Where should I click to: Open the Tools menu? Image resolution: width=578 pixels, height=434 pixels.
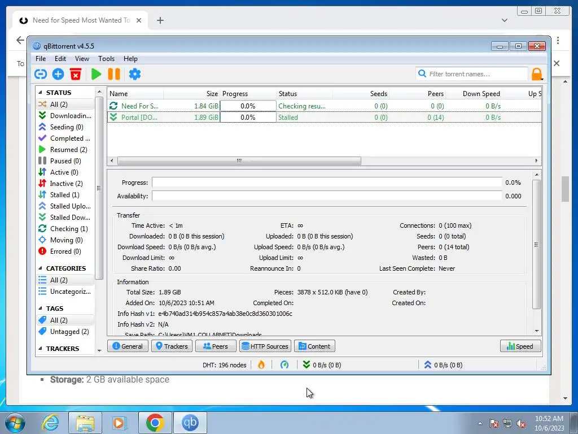pyautogui.click(x=106, y=59)
